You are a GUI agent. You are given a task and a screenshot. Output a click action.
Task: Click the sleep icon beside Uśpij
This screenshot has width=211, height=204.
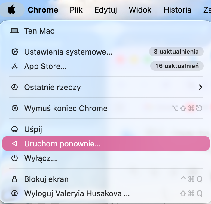point(14,129)
